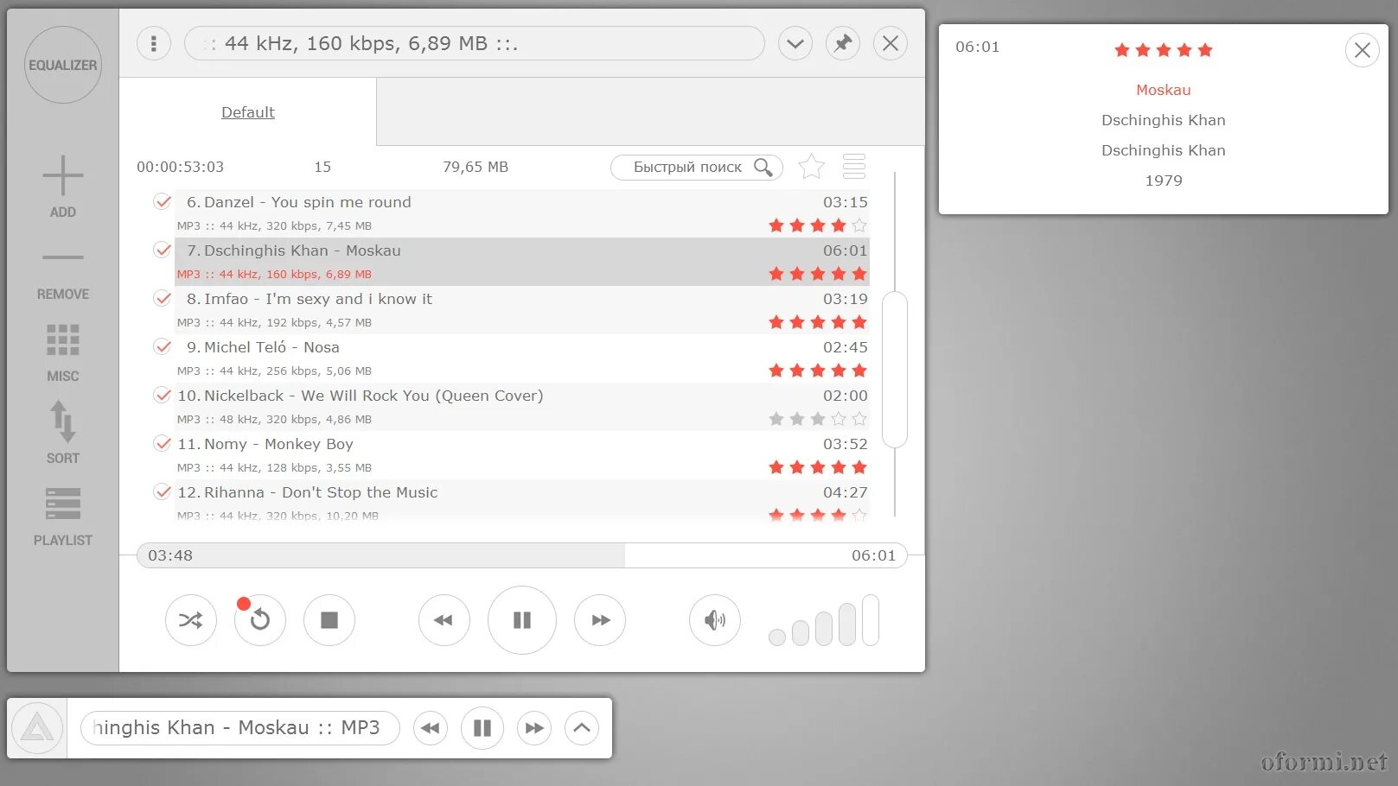Seek within the track progress bar
Image resolution: width=1398 pixels, height=786 pixels.
click(522, 555)
